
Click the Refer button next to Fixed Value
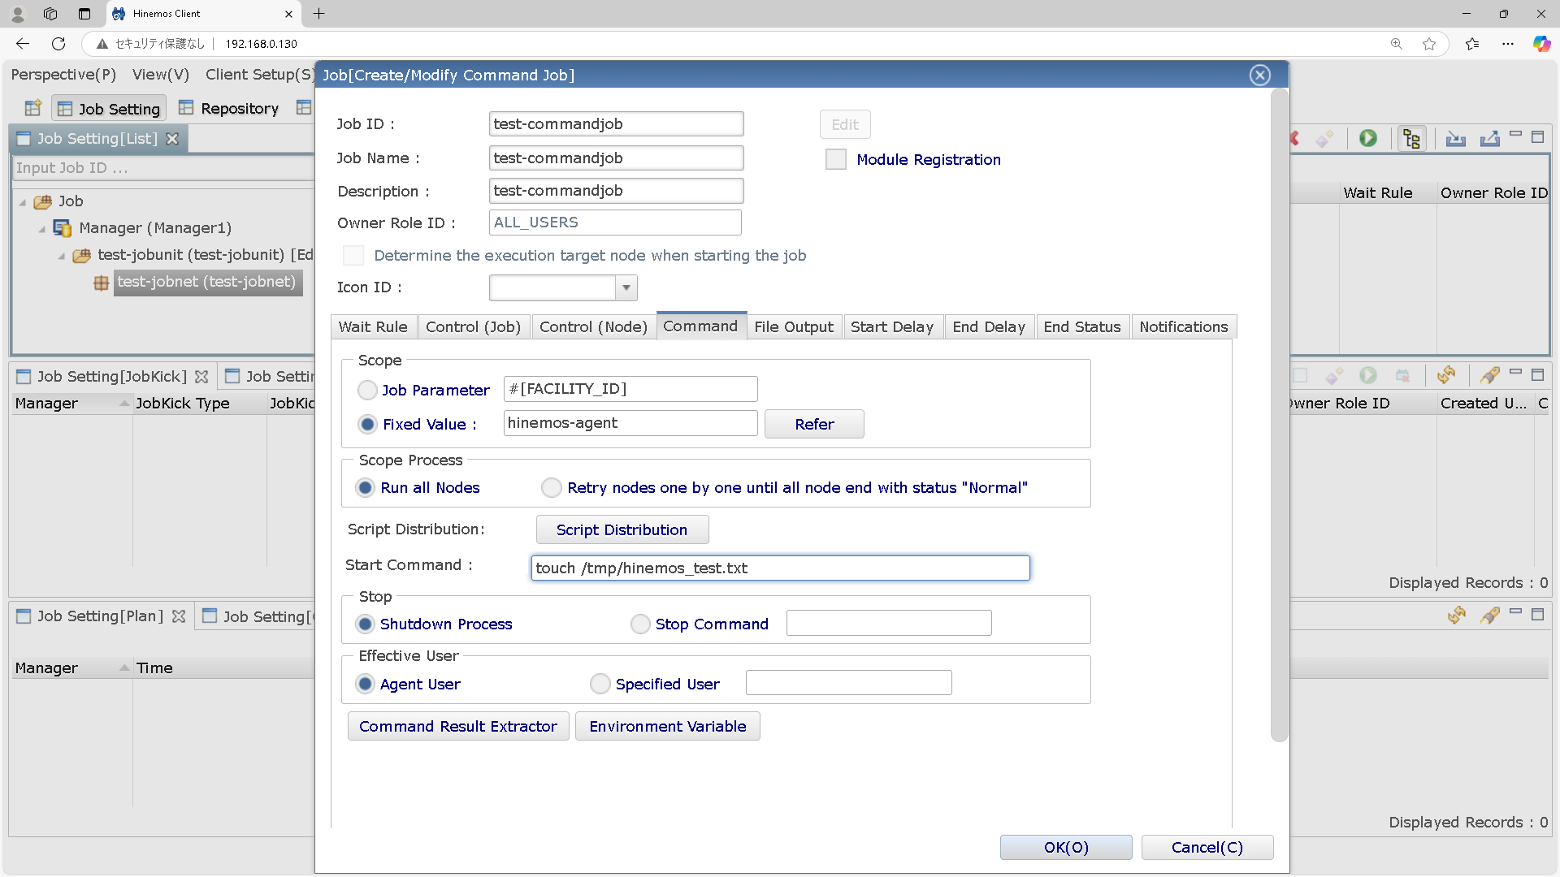[813, 424]
